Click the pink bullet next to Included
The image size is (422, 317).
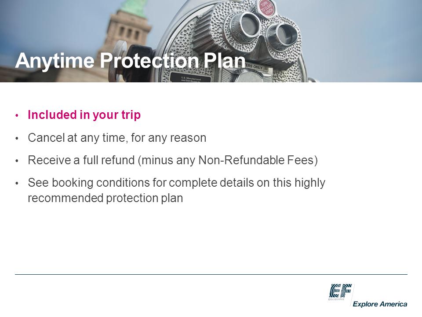click(x=17, y=115)
